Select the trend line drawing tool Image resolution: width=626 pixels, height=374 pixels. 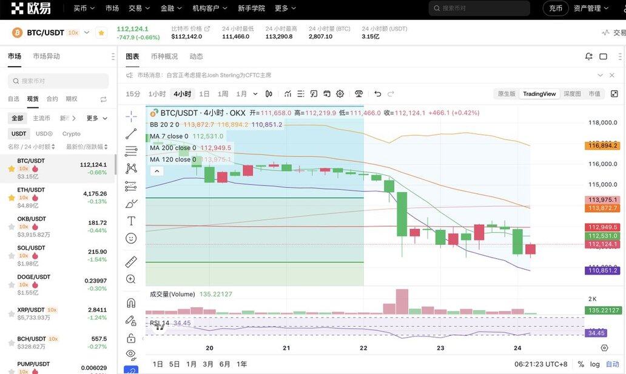click(x=131, y=134)
